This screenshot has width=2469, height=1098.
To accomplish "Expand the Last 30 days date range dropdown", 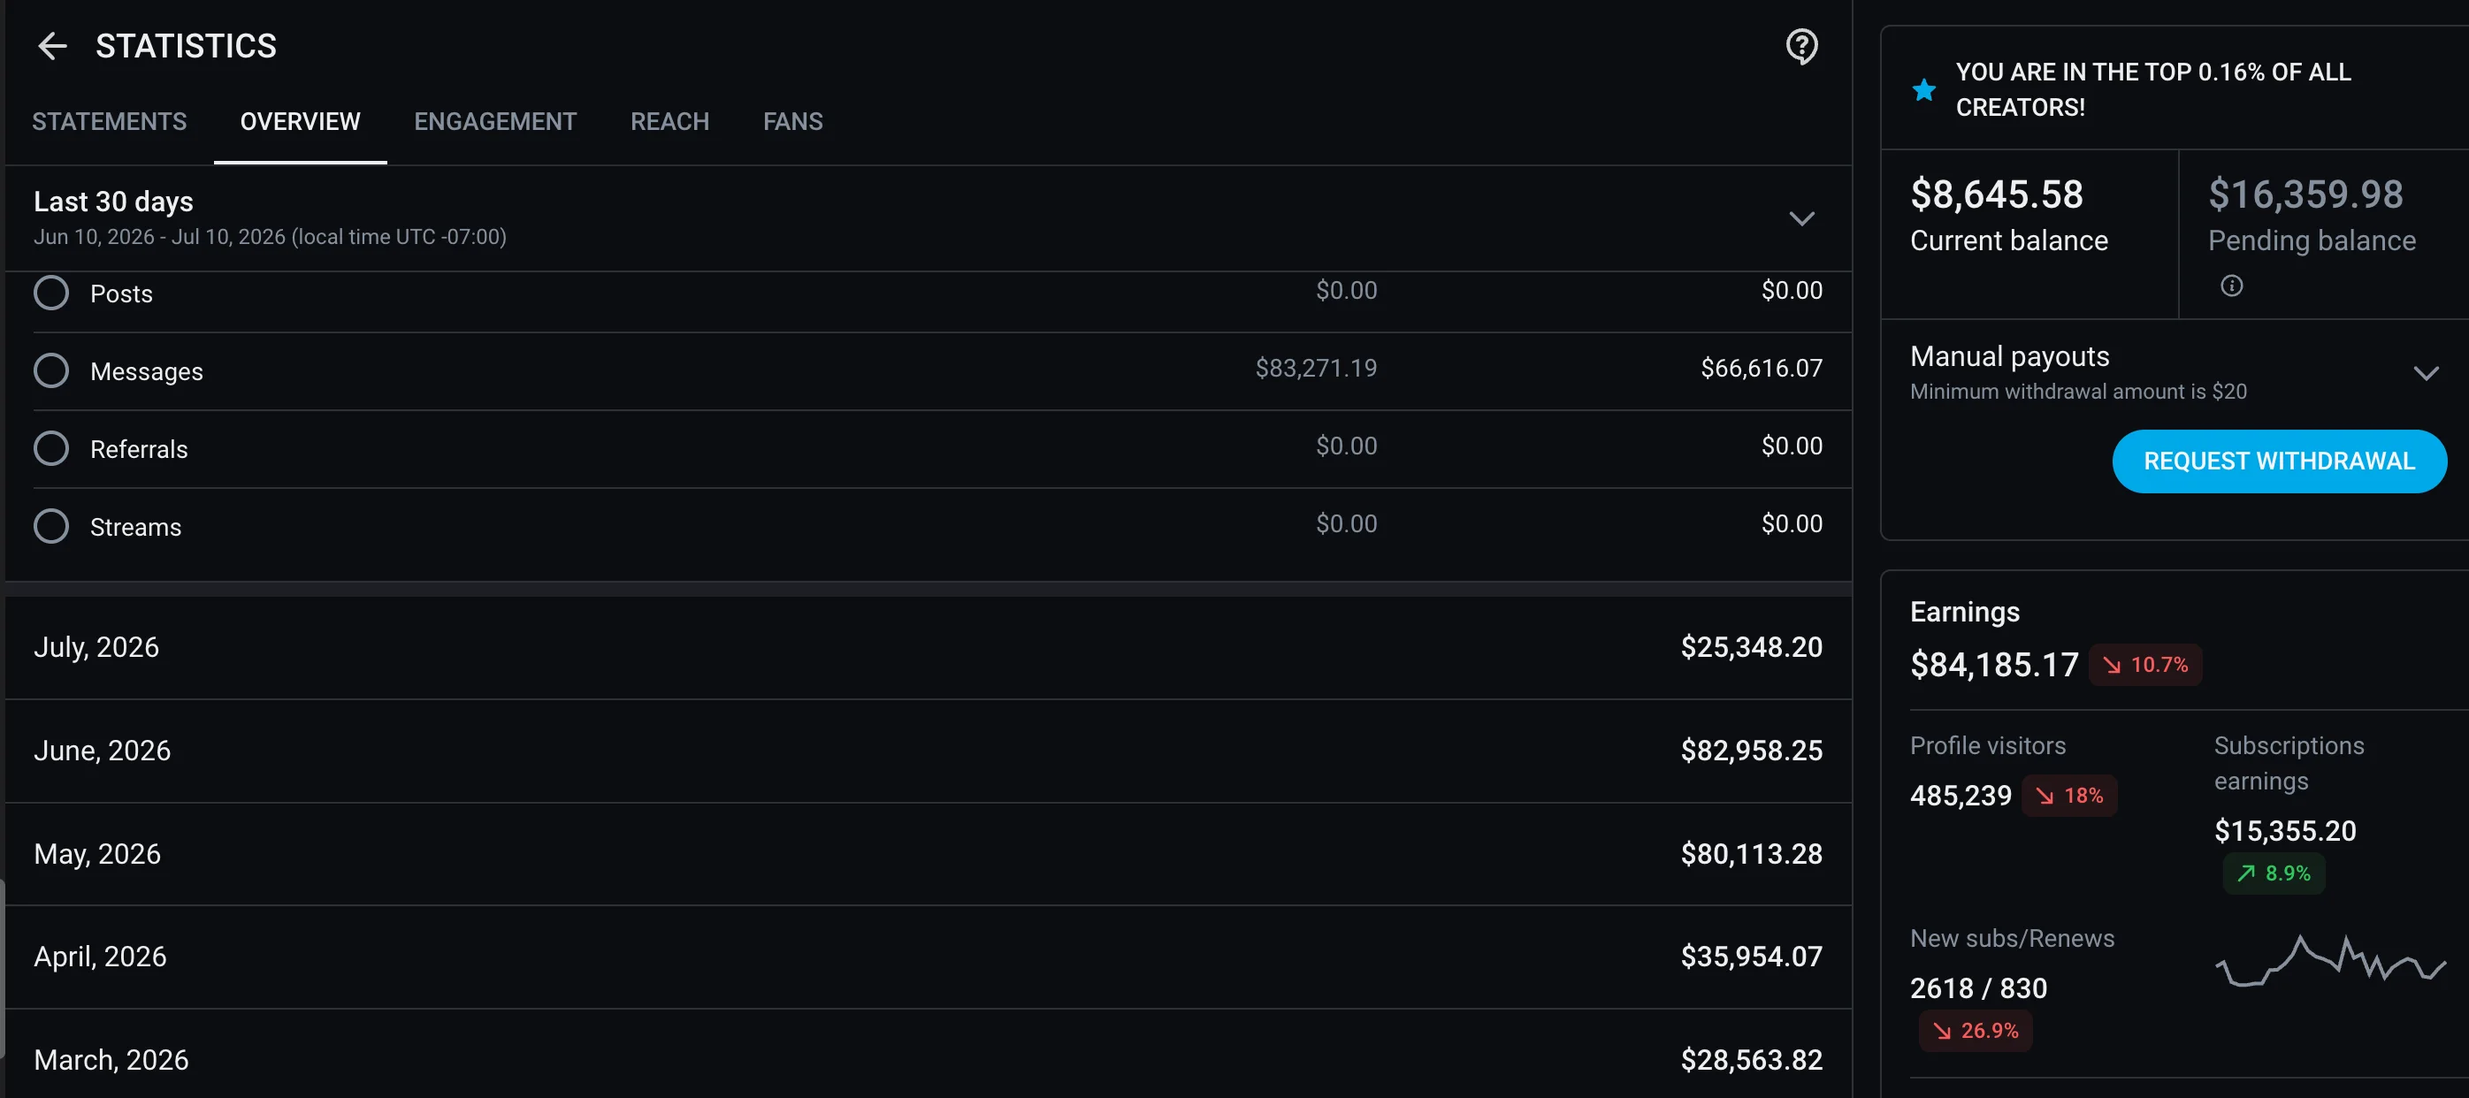I will (1801, 218).
